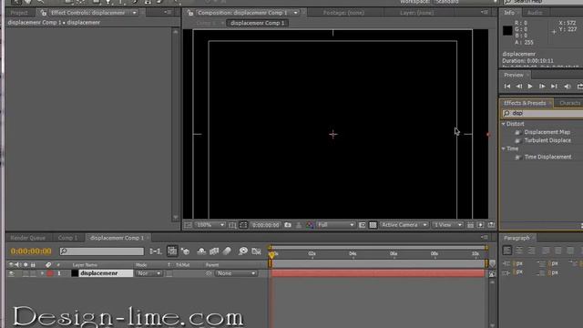The width and height of the screenshot is (583, 328).
Task: Open magnification ratio dropdown 100%
Action: pyautogui.click(x=210, y=225)
